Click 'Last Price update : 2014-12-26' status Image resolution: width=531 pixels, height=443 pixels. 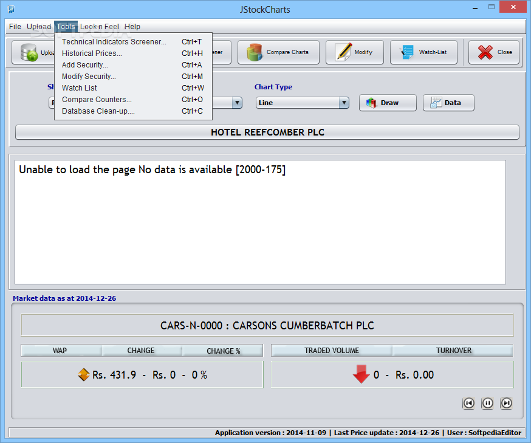tap(386, 433)
